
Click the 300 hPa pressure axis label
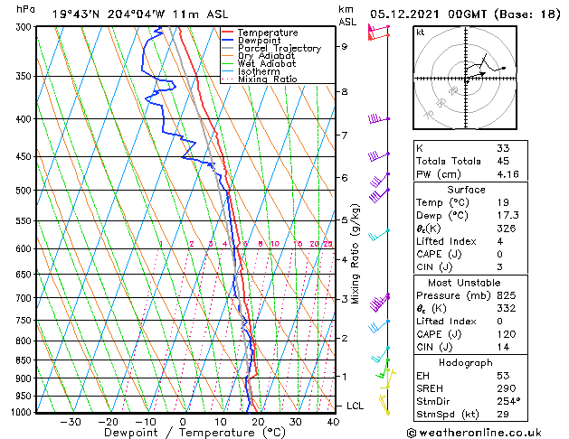tap(24, 27)
